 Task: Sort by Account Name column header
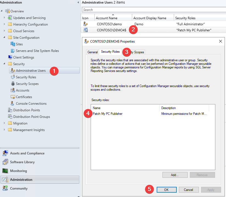[x=113, y=18]
